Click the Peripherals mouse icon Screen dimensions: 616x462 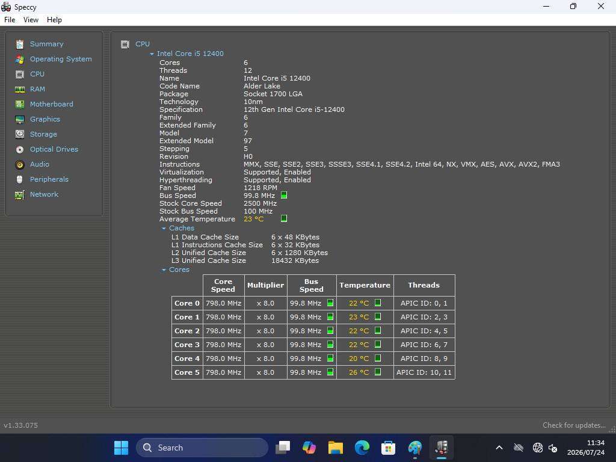pos(20,179)
